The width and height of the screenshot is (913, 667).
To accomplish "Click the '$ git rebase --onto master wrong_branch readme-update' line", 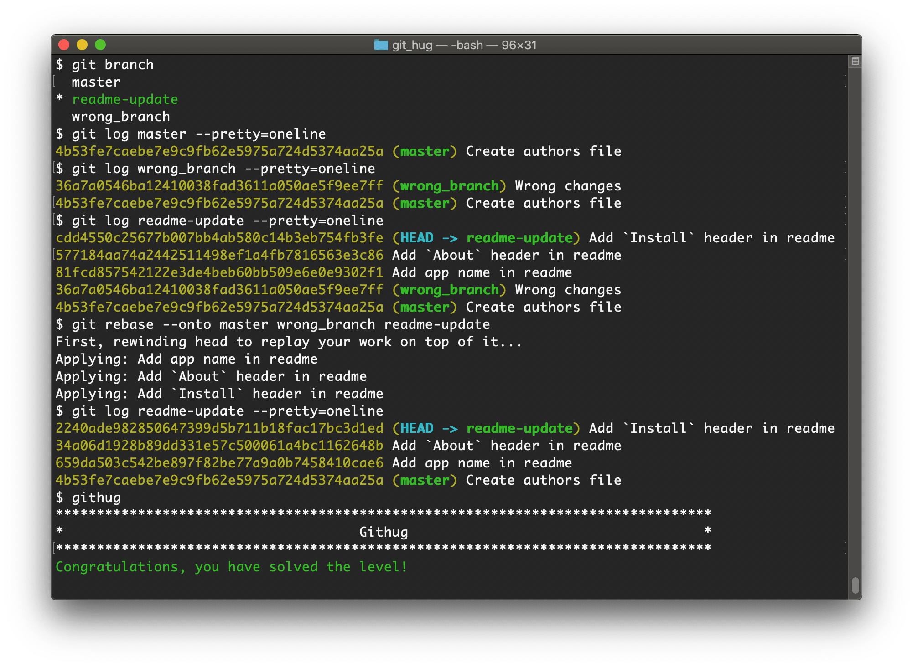I will (x=273, y=324).
